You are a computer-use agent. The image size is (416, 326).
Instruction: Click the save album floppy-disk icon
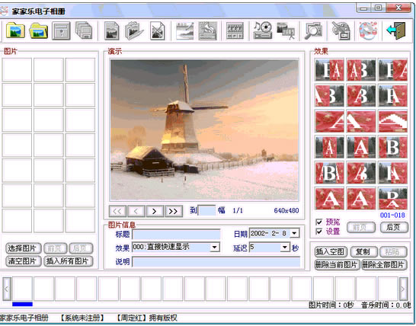(x=61, y=30)
